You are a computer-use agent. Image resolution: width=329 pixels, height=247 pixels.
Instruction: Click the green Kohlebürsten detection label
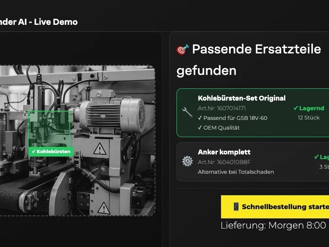click(51, 151)
